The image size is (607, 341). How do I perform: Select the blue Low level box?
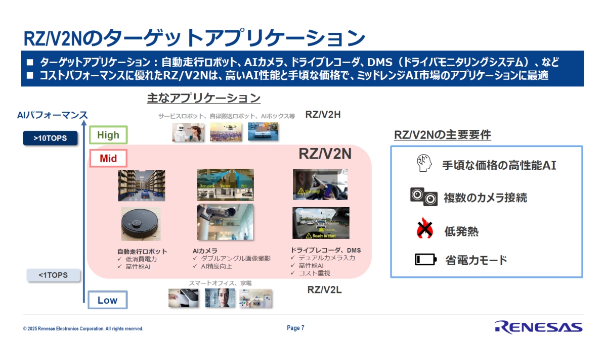(107, 300)
